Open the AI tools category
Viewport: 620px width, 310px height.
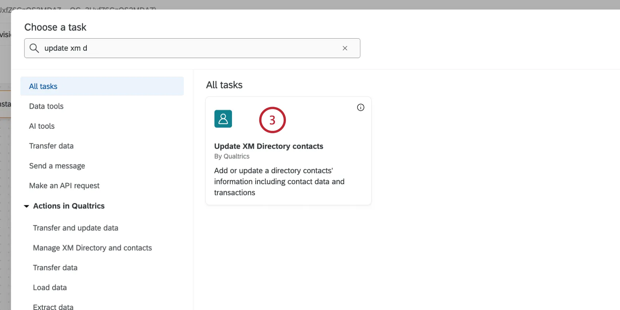[42, 126]
